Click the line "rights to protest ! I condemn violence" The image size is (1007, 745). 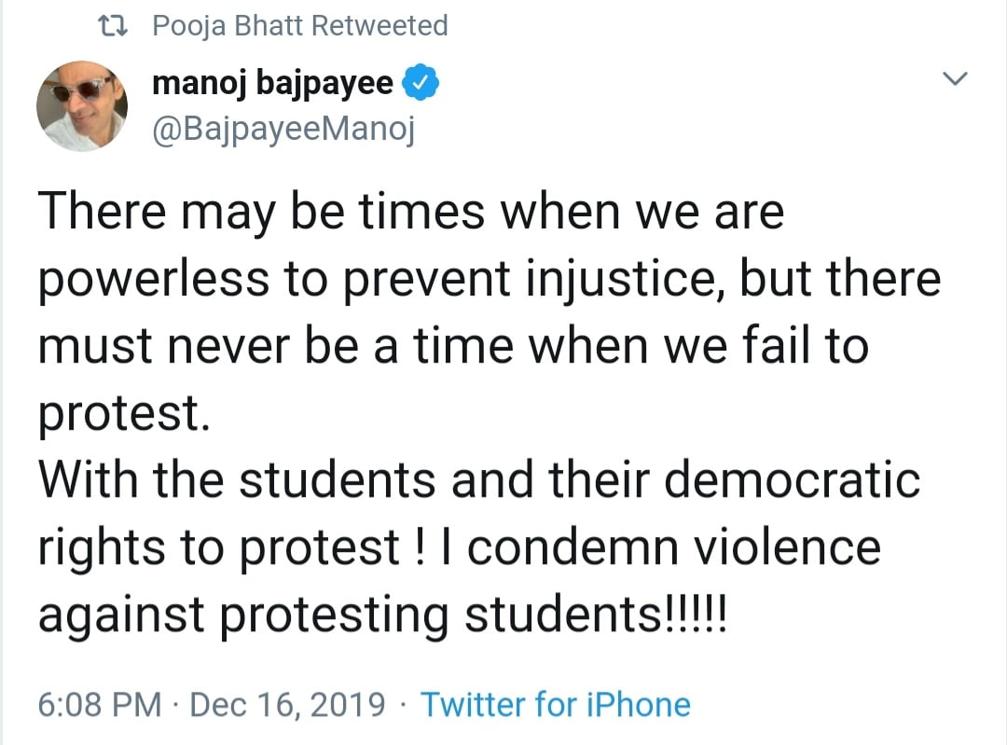[x=459, y=547]
